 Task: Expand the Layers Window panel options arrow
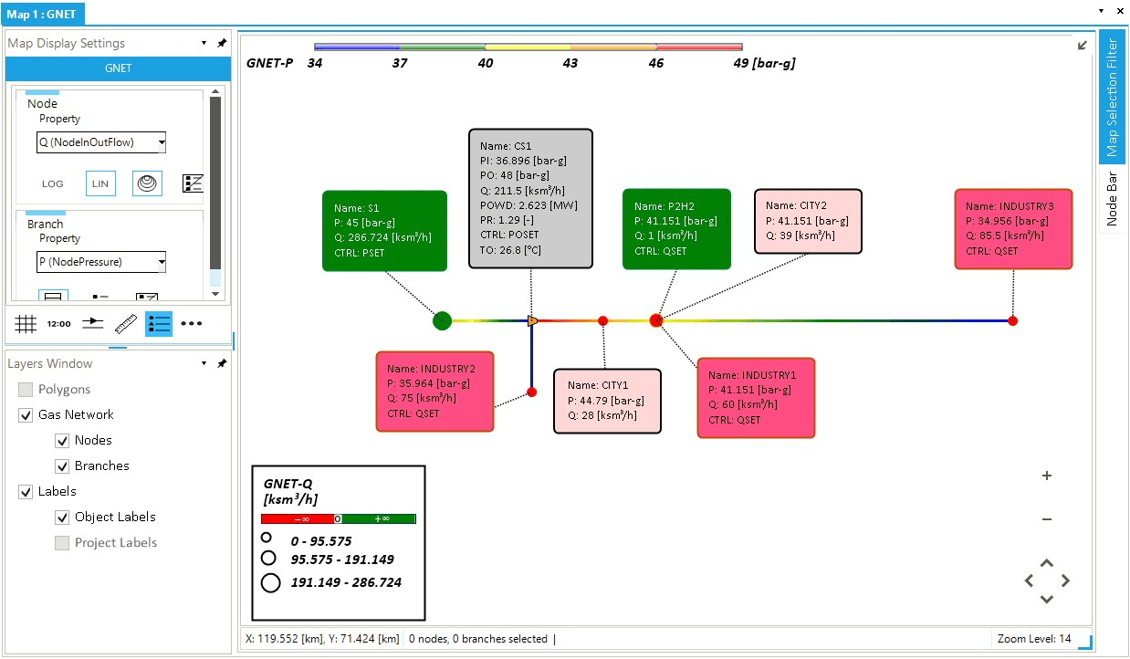(x=204, y=363)
